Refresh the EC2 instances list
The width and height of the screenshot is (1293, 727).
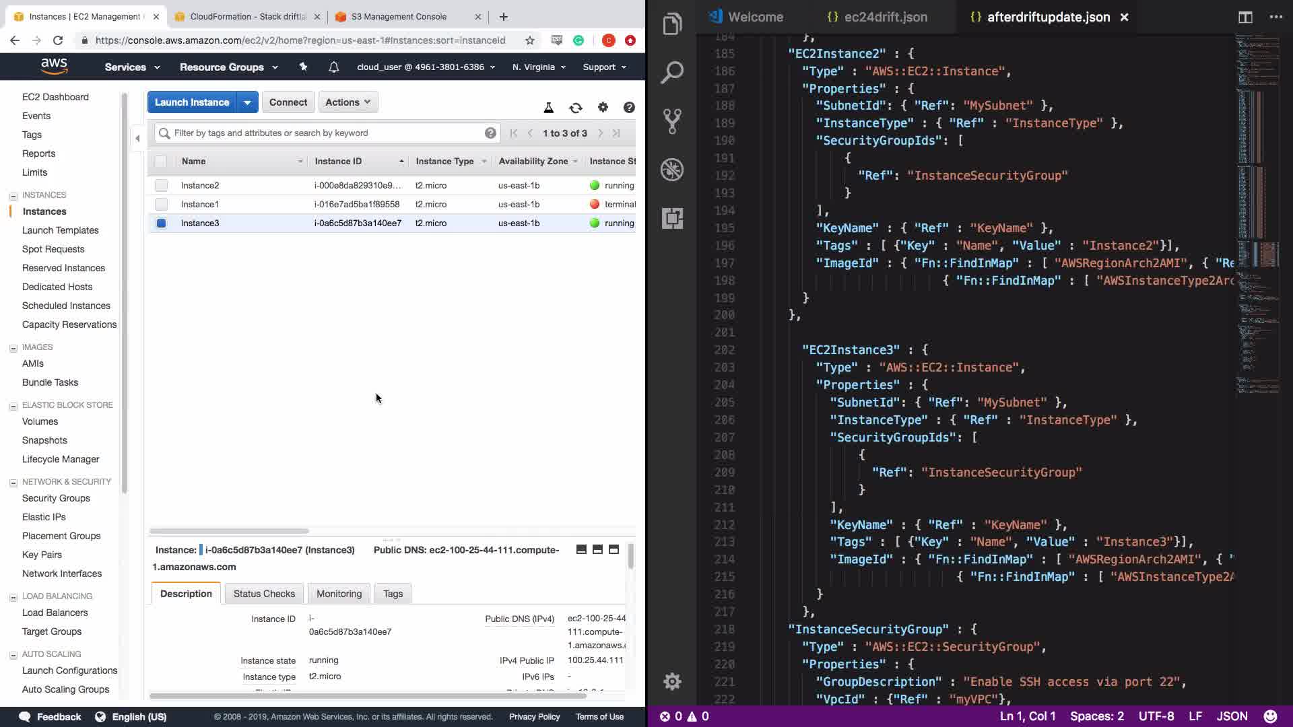(x=576, y=108)
